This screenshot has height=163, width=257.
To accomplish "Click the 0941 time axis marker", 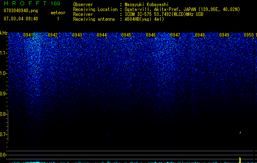I will (x=28, y=35).
